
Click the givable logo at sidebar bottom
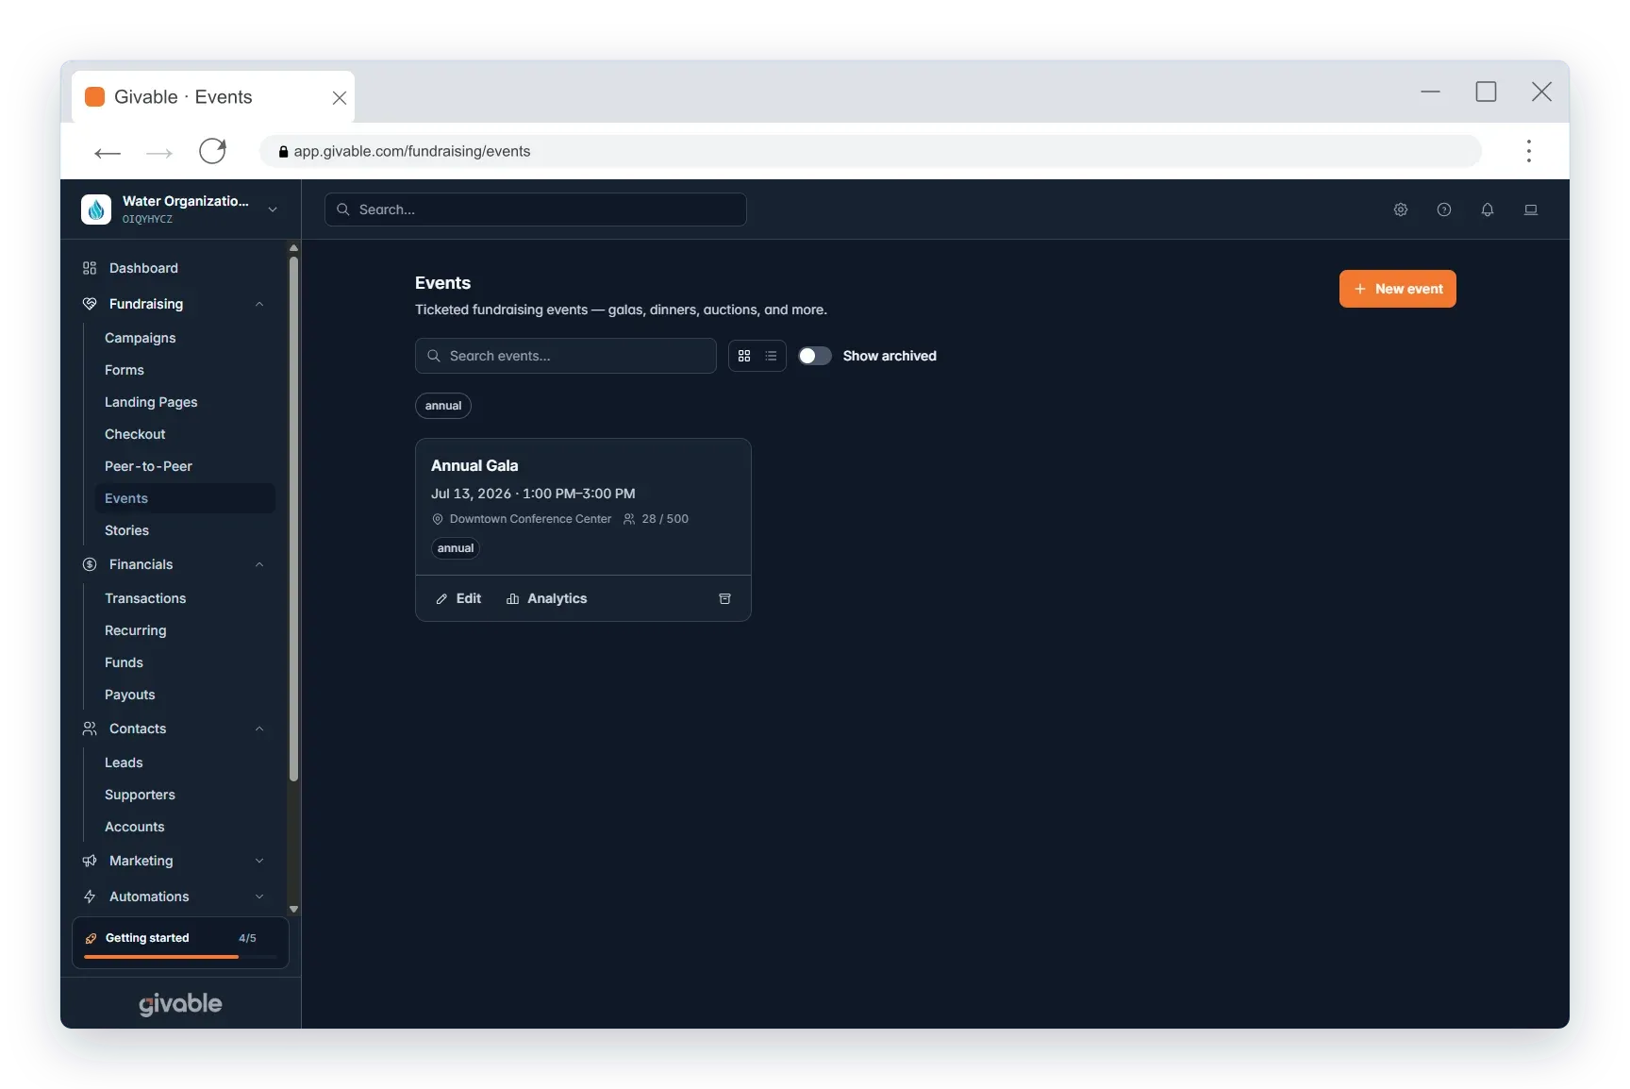tap(180, 1004)
